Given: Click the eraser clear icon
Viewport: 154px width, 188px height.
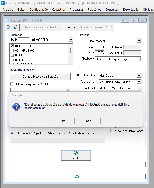Looking at the screenshot, I should (x=16, y=27).
